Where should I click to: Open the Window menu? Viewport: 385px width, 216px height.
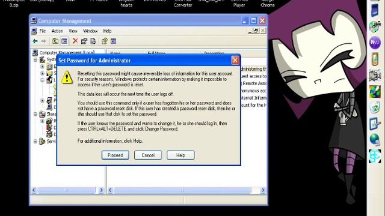[x=90, y=31]
